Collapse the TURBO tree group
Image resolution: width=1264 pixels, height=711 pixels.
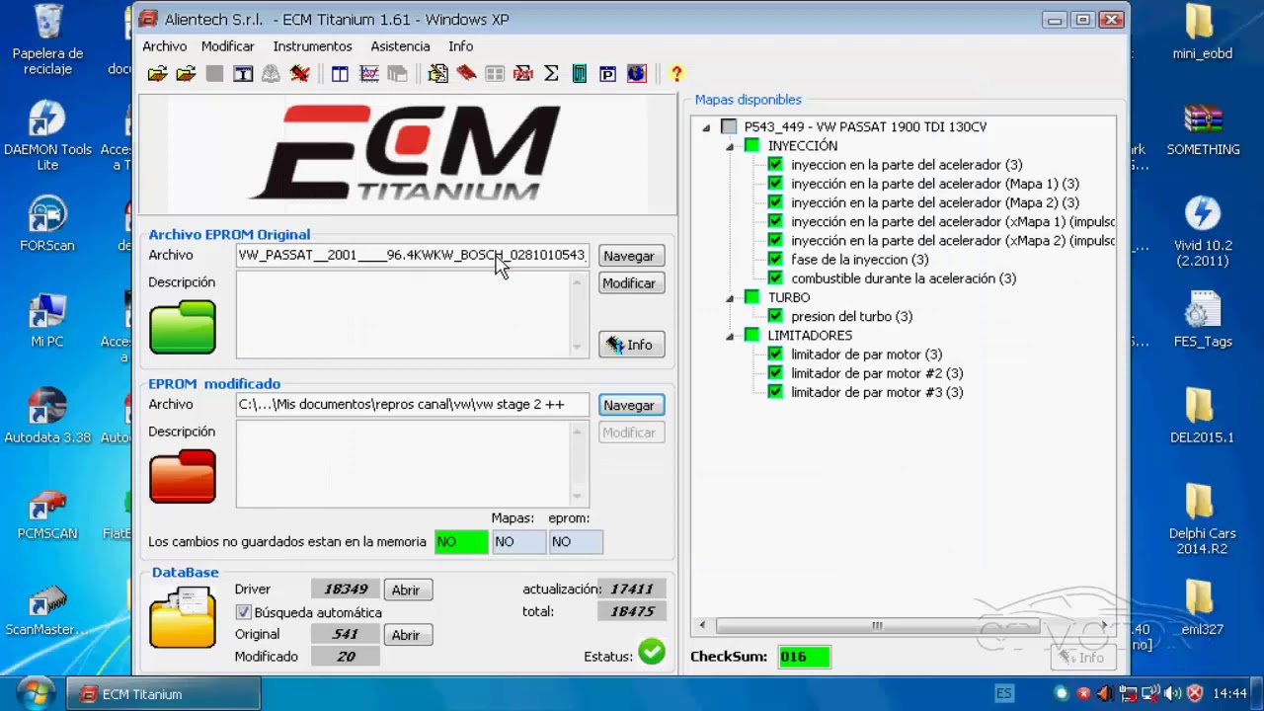730,297
